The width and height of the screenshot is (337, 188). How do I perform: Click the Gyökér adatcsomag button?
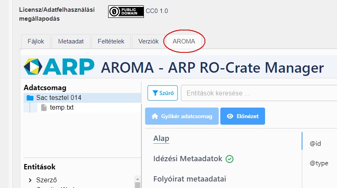[x=182, y=116]
